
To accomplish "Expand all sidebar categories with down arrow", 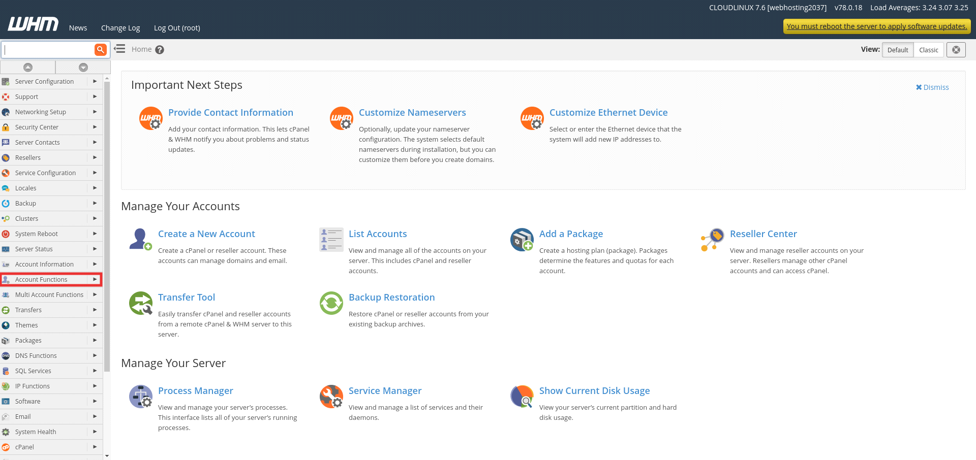I will pos(83,67).
